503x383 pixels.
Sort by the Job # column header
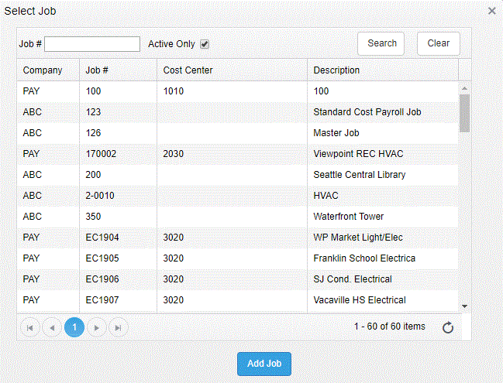click(118, 70)
